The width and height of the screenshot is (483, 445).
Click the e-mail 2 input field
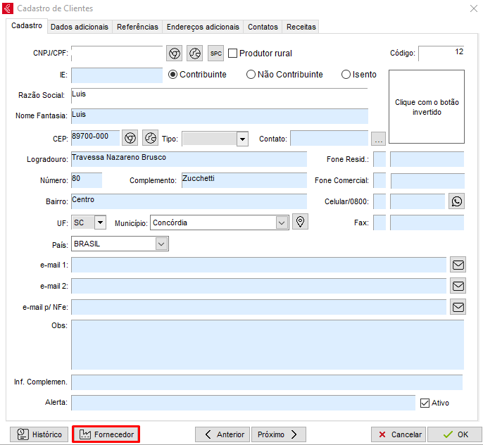[259, 286]
